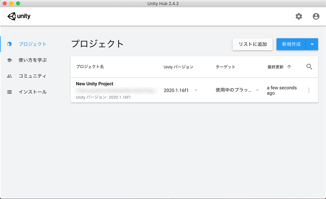Viewport: 326px width, 199px height.
Task: Open Unity version dropdown 2020.1.16f1
Action: coord(180,90)
